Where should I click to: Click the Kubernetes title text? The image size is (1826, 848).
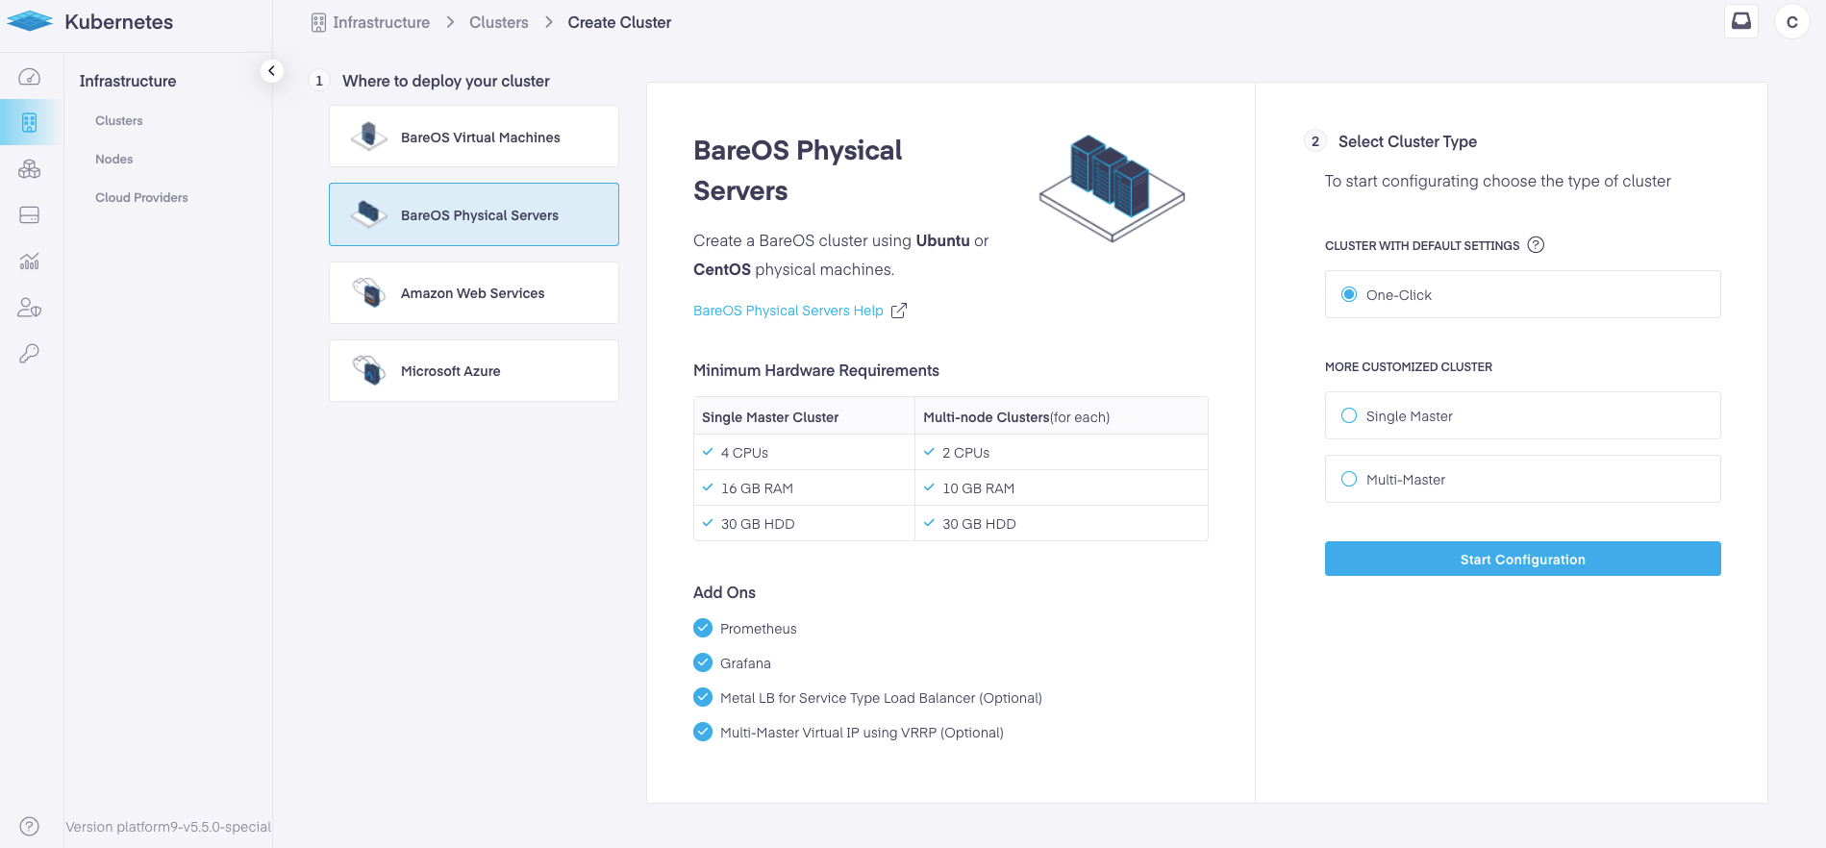tap(119, 22)
